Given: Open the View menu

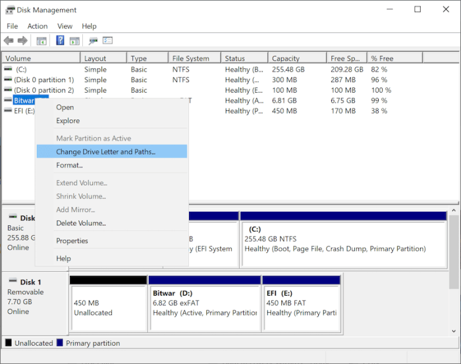Looking at the screenshot, I should tap(65, 26).
